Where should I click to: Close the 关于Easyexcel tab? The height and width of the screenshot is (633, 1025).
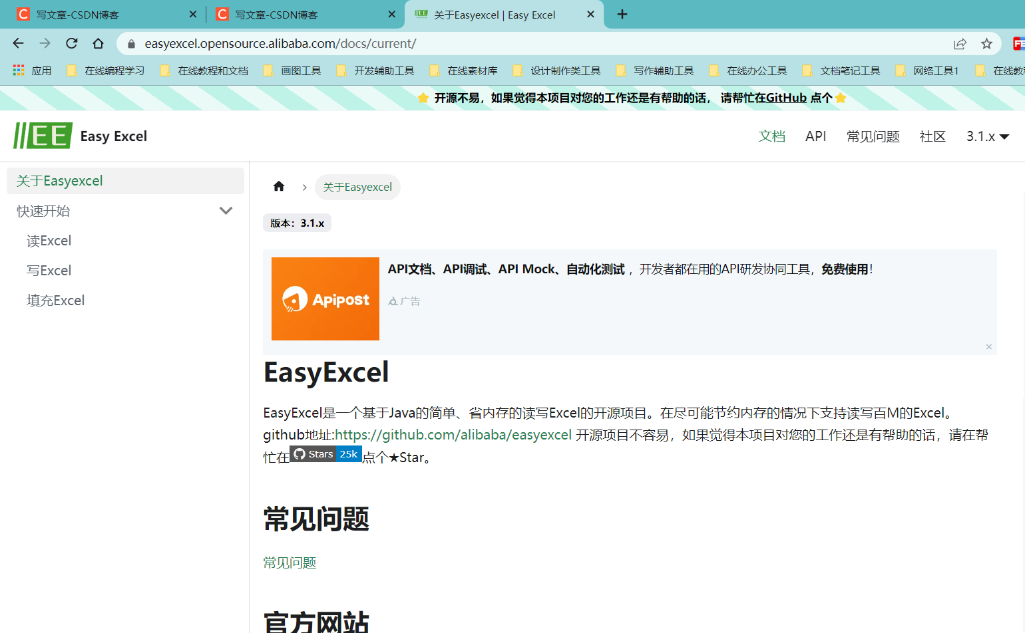click(x=590, y=14)
